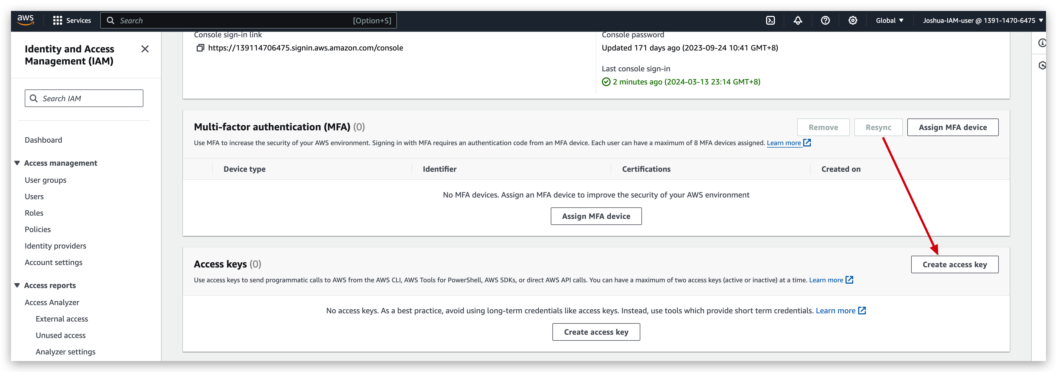This screenshot has height=372, width=1057.
Task: Copy the console sign-in link
Action: coord(200,48)
